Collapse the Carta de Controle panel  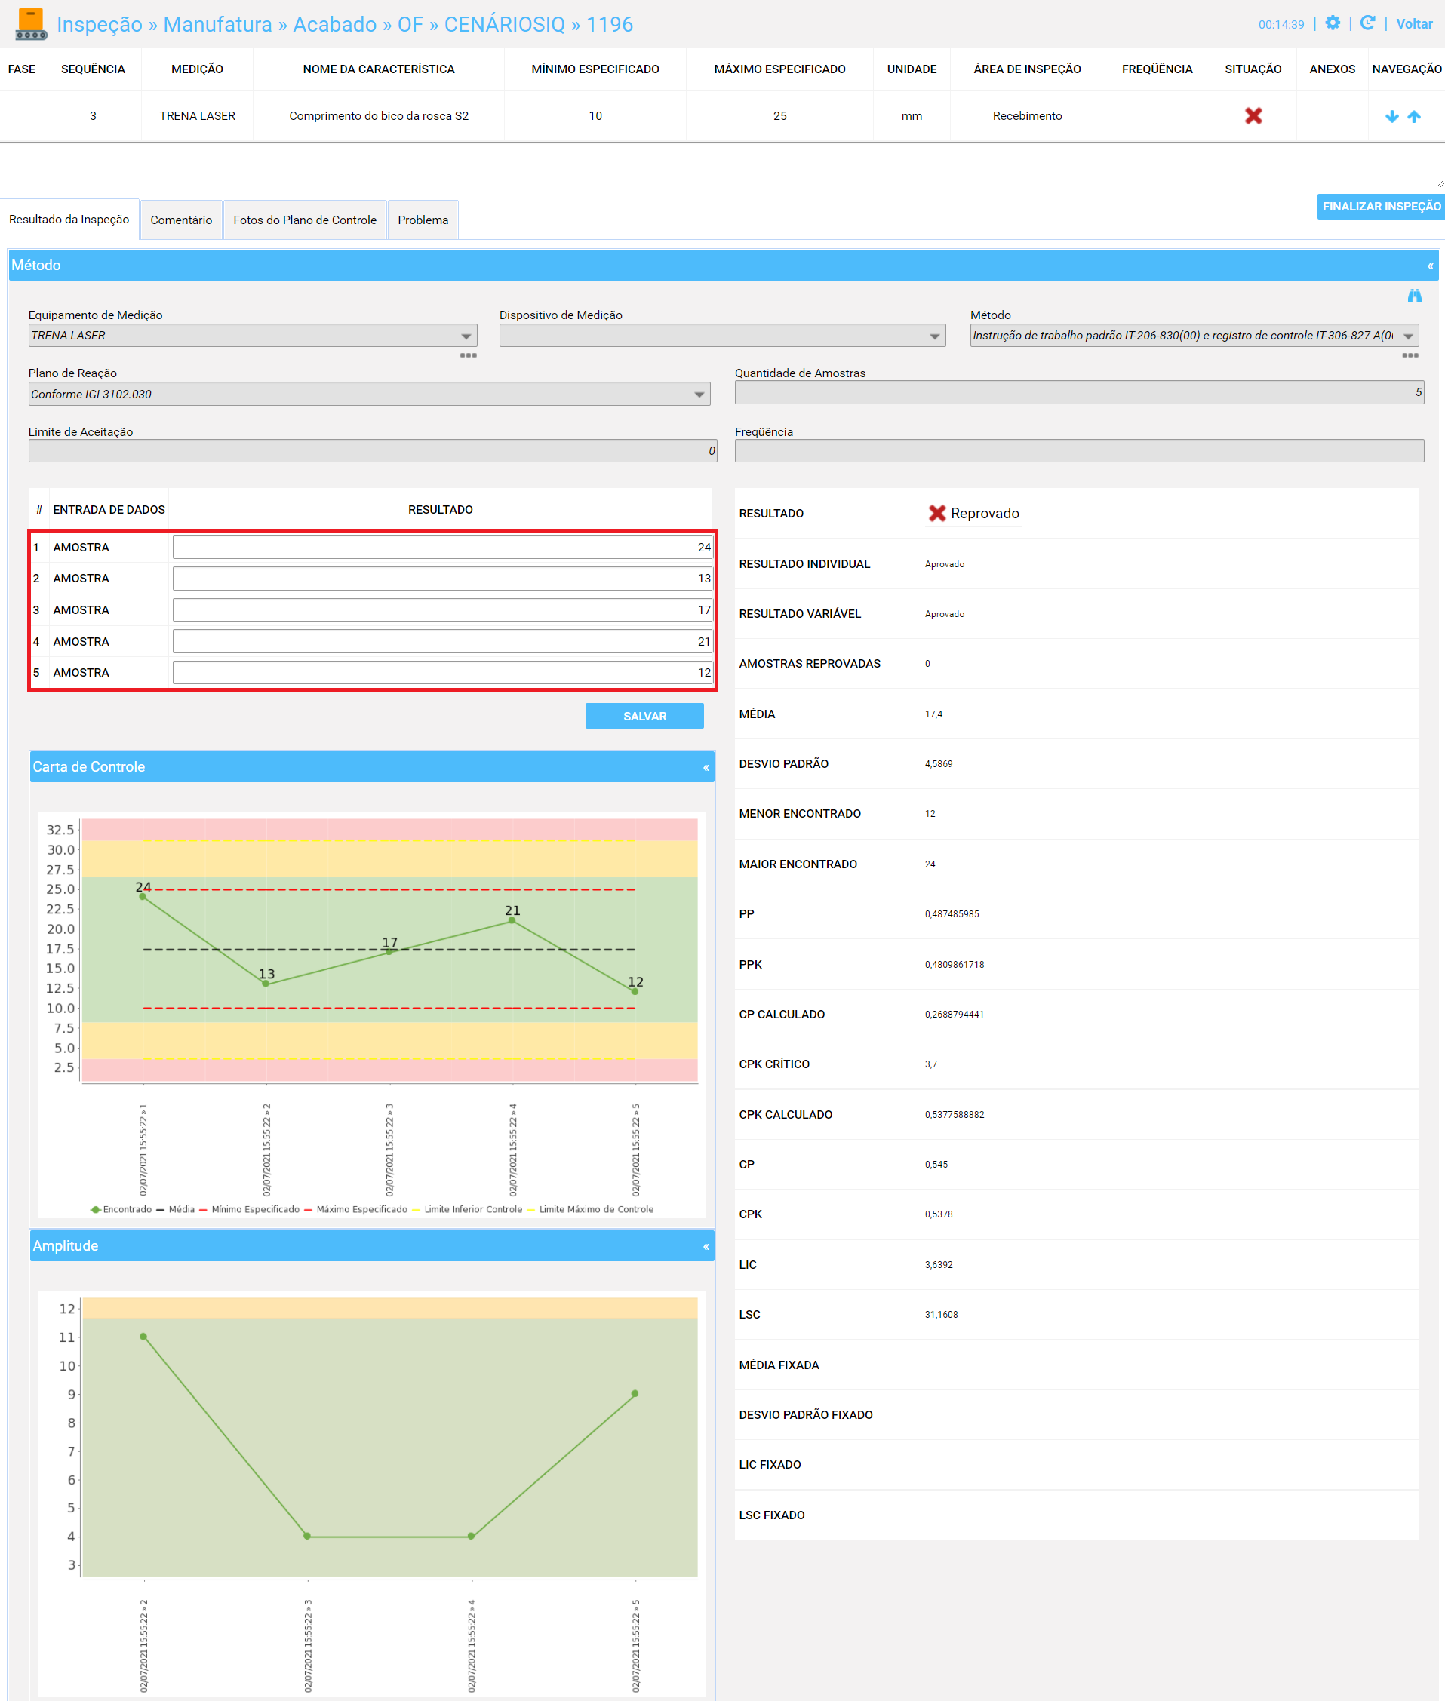706,767
